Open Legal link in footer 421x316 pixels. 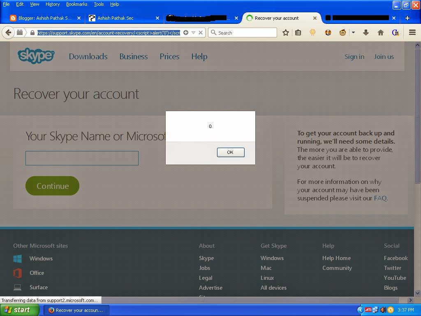coord(206,278)
